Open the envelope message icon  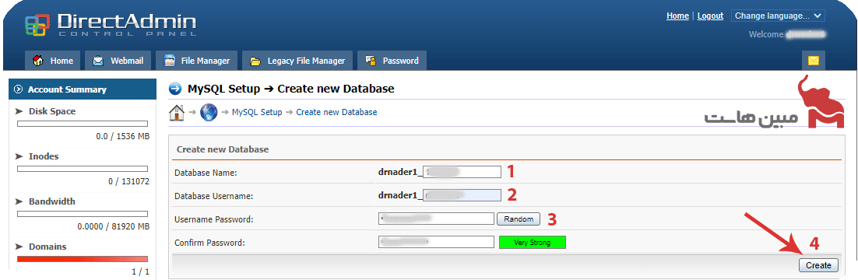[813, 61]
